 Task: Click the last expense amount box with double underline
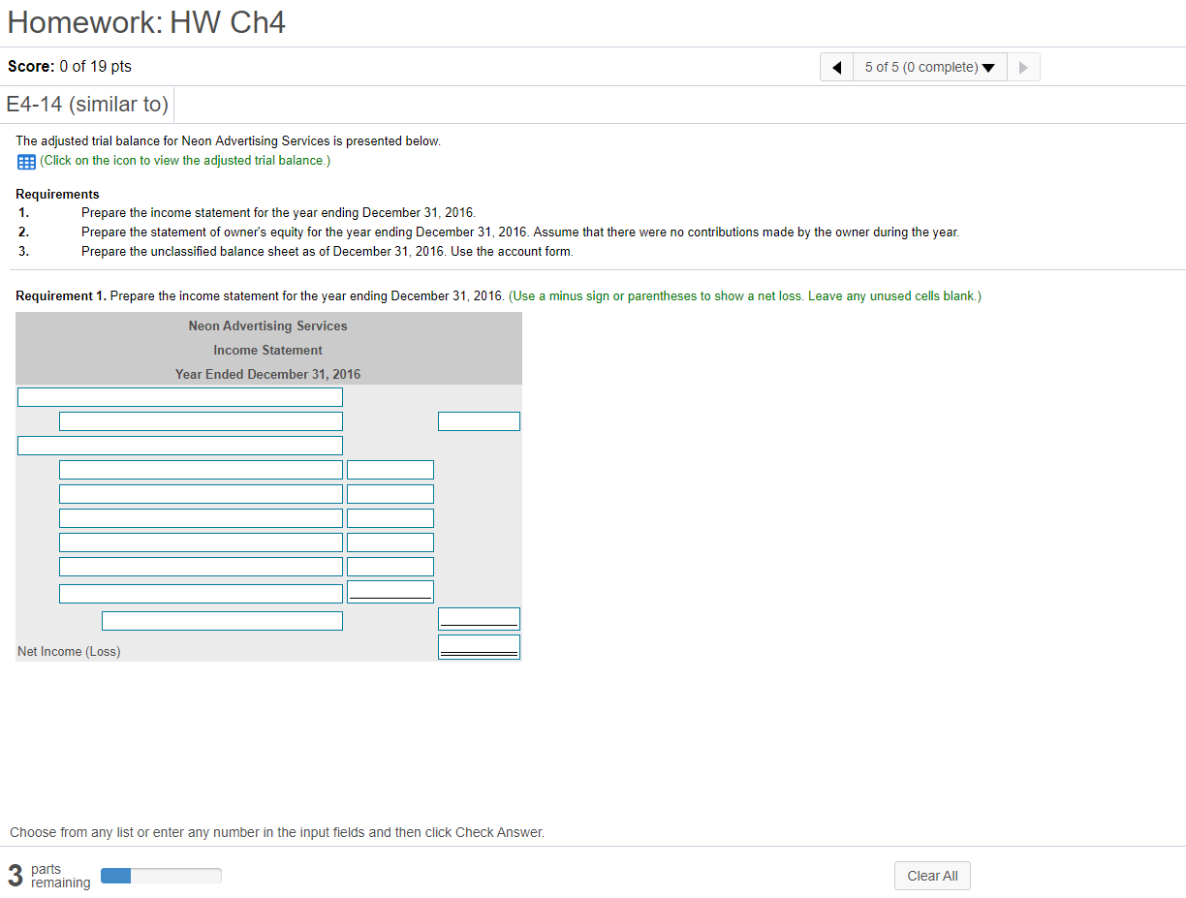click(390, 590)
